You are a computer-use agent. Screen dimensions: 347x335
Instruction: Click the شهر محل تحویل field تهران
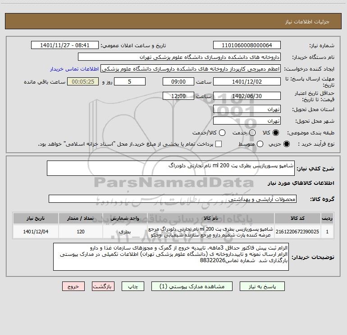click(247, 121)
